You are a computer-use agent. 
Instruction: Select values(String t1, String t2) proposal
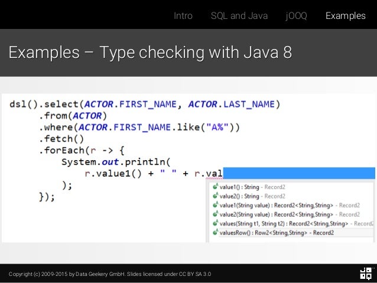(291, 223)
